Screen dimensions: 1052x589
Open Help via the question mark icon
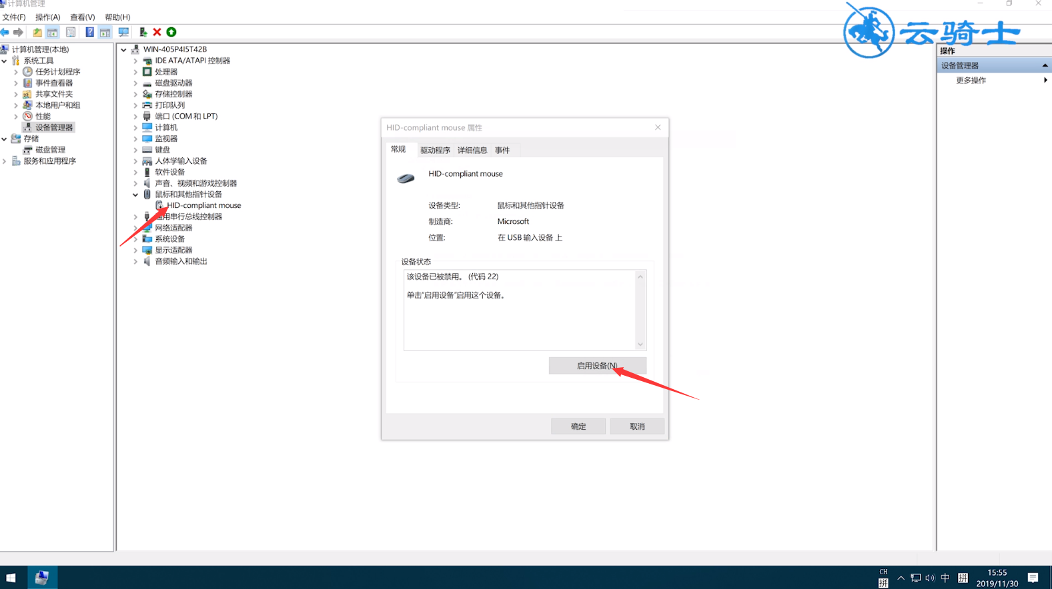[89, 32]
